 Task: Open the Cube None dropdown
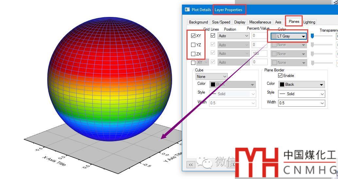point(211,77)
